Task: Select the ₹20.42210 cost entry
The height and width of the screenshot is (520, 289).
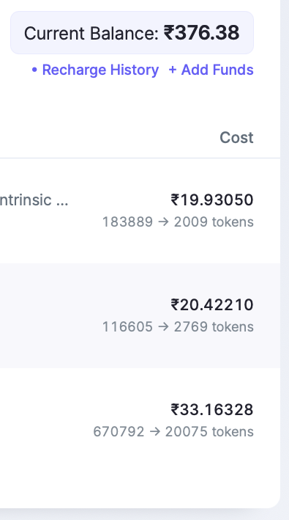Action: coord(212,305)
